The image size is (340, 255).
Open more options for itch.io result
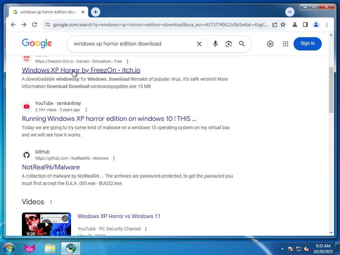pos(127,61)
